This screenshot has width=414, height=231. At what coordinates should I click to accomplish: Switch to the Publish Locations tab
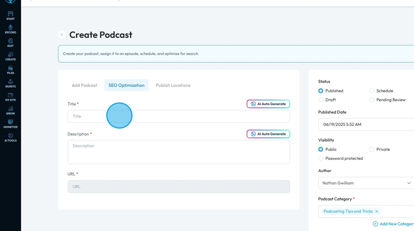click(x=173, y=85)
